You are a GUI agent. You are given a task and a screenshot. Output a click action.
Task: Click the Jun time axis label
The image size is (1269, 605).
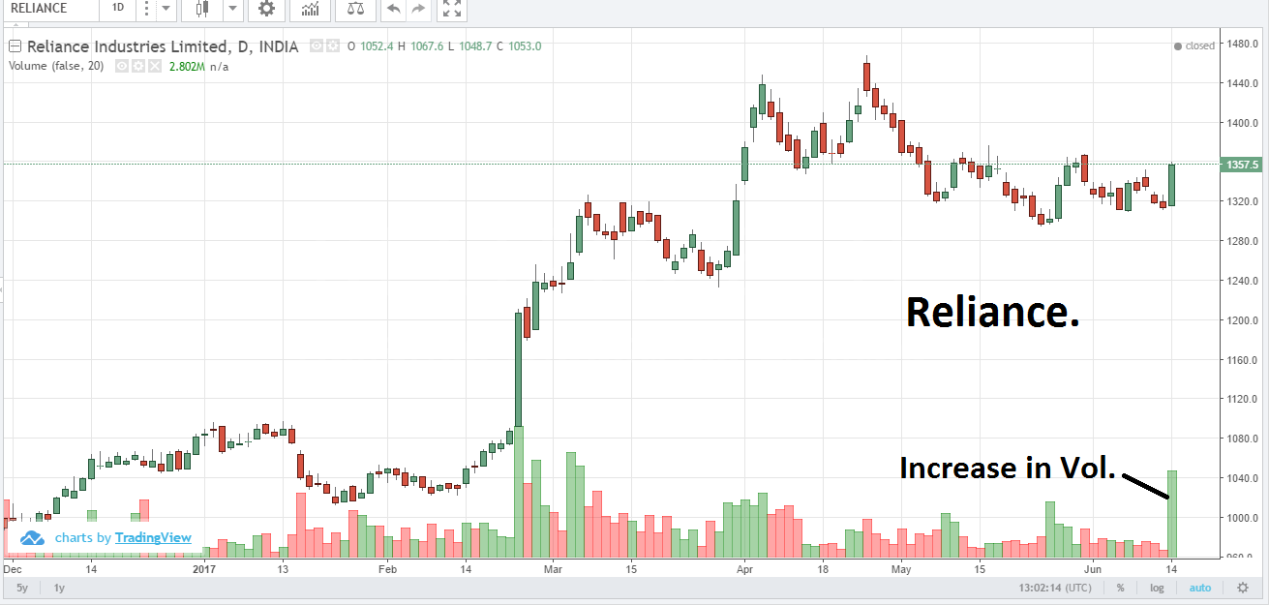1093,569
